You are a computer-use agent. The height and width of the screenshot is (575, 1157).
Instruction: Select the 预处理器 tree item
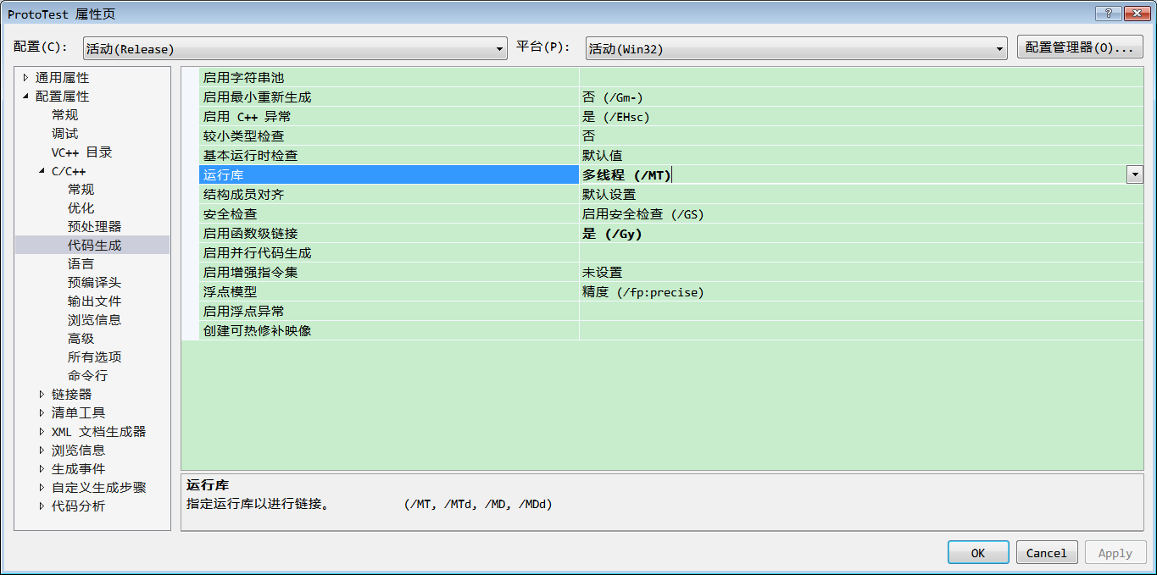click(x=94, y=227)
